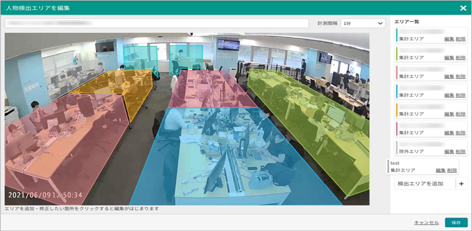This screenshot has height=231, width=472.
Task: Click the orange color bar in area list
Action: 396,111
